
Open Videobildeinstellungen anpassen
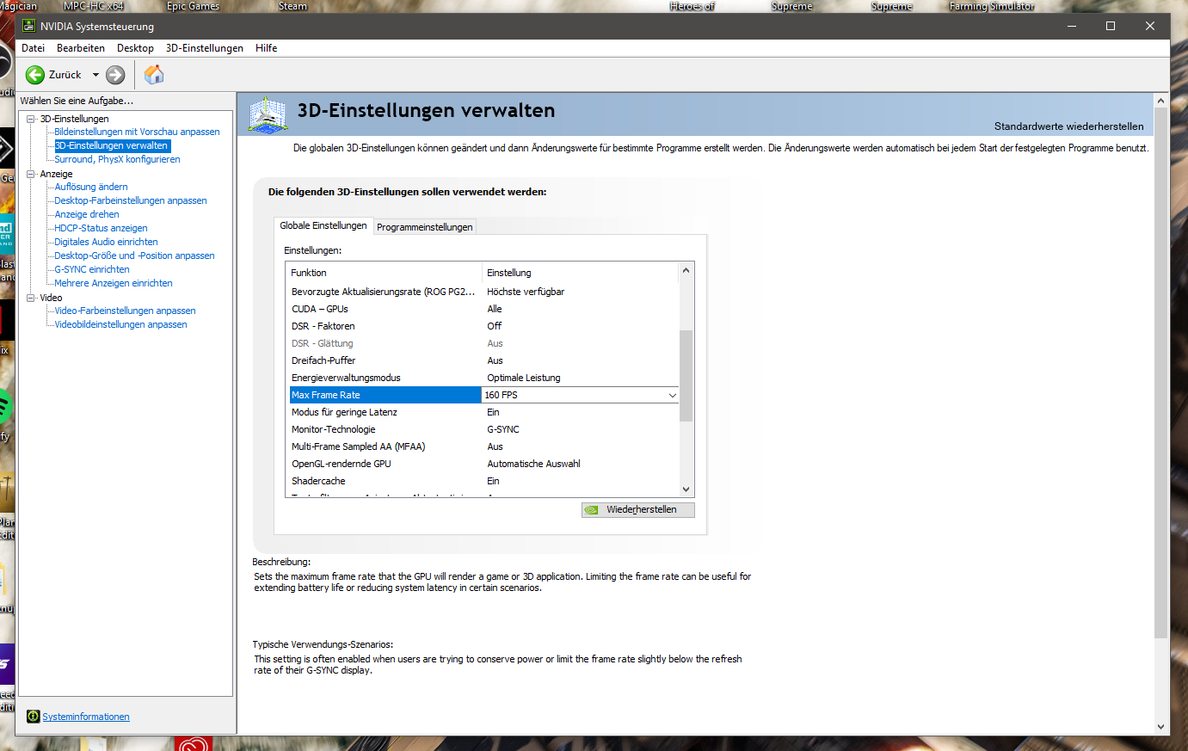(x=120, y=324)
